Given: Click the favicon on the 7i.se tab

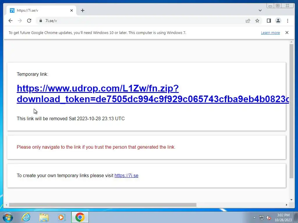Looking at the screenshot, I should coord(12,10).
